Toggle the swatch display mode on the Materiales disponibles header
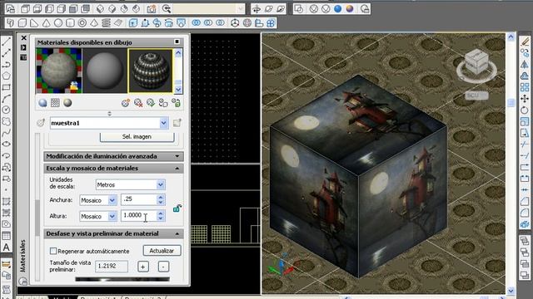Screen dimensions: 533x299 click(177, 42)
